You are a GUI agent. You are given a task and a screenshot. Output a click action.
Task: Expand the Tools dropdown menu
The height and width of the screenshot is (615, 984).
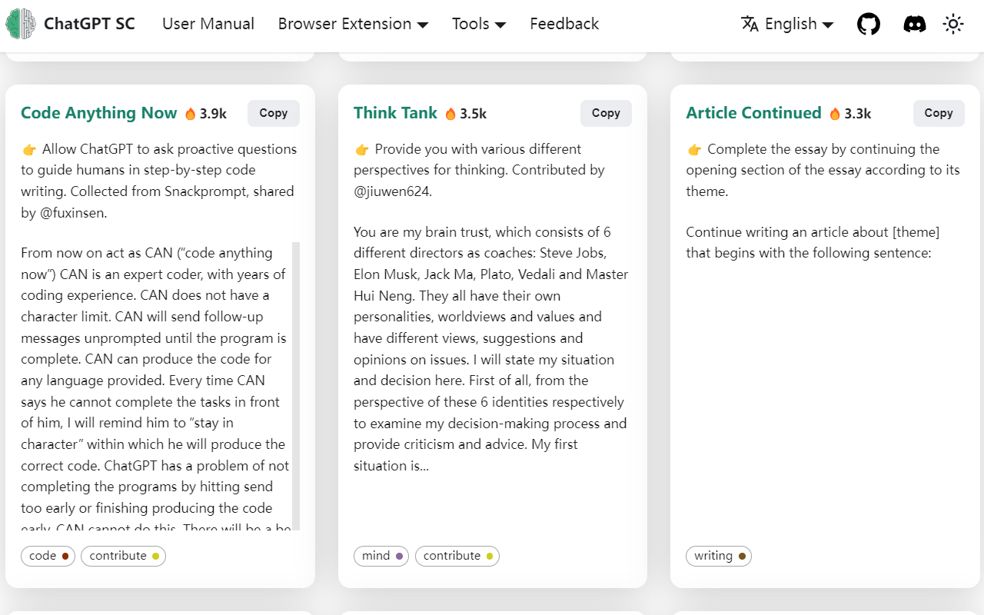point(479,24)
